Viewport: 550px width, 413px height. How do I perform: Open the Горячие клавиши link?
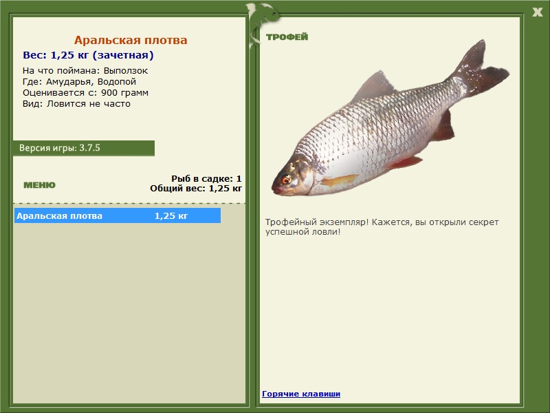[301, 394]
